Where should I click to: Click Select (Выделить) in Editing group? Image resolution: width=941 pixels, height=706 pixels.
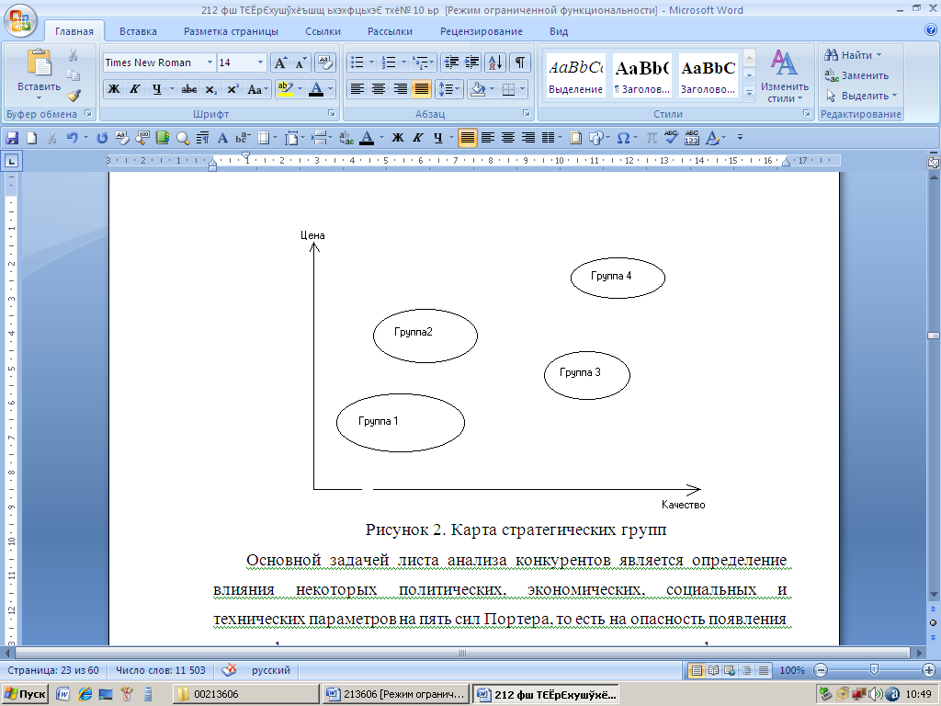[x=861, y=96]
